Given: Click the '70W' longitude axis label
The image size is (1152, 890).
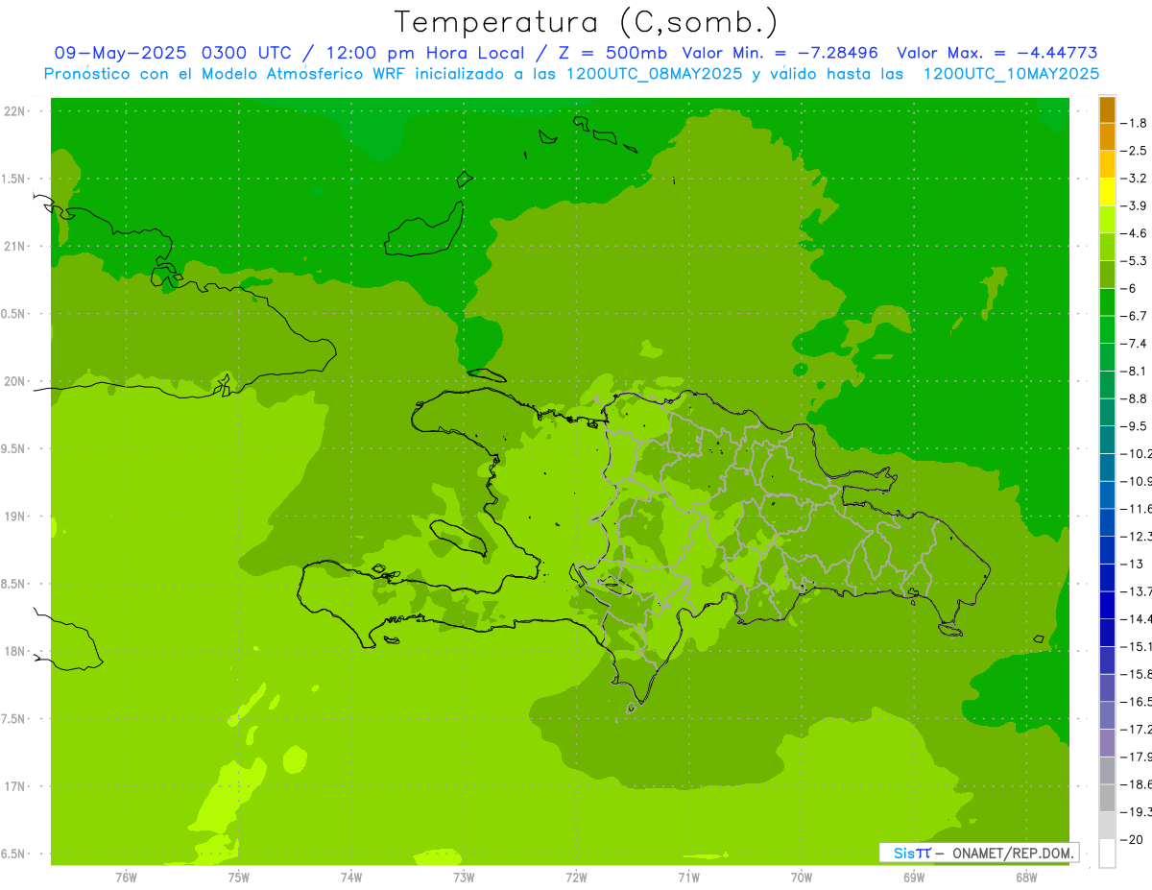Looking at the screenshot, I should point(801,878).
